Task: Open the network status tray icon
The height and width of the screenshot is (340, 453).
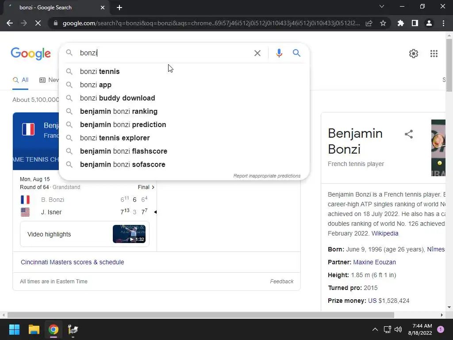Action: pyautogui.click(x=387, y=329)
